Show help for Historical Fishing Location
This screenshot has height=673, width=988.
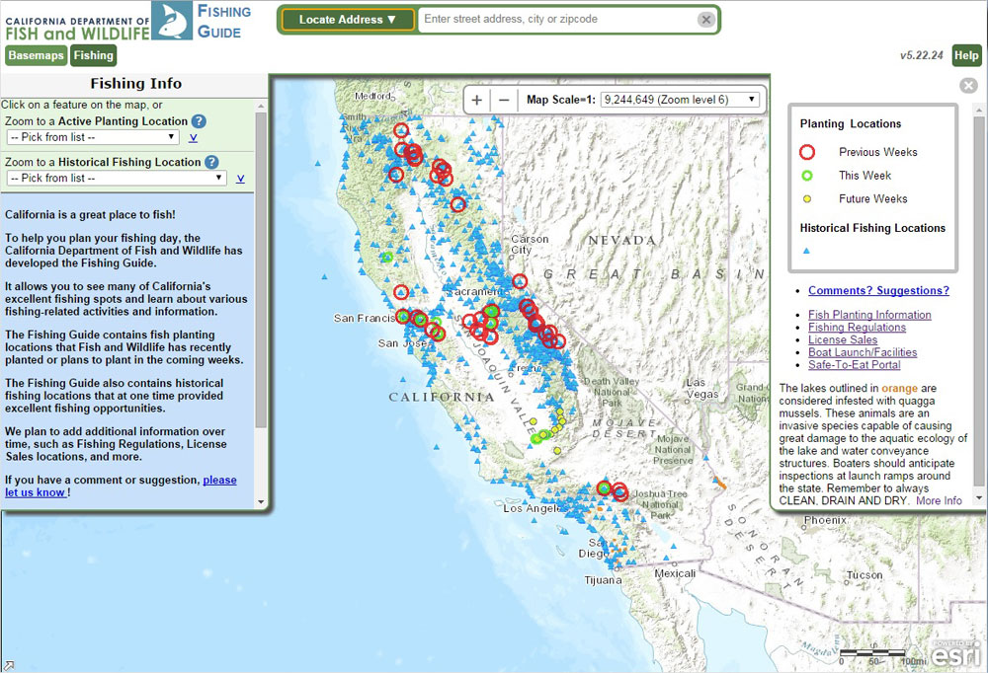211,163
